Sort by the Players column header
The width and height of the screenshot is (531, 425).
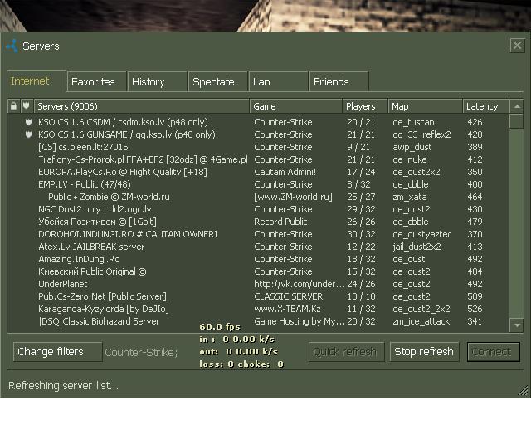pos(365,106)
